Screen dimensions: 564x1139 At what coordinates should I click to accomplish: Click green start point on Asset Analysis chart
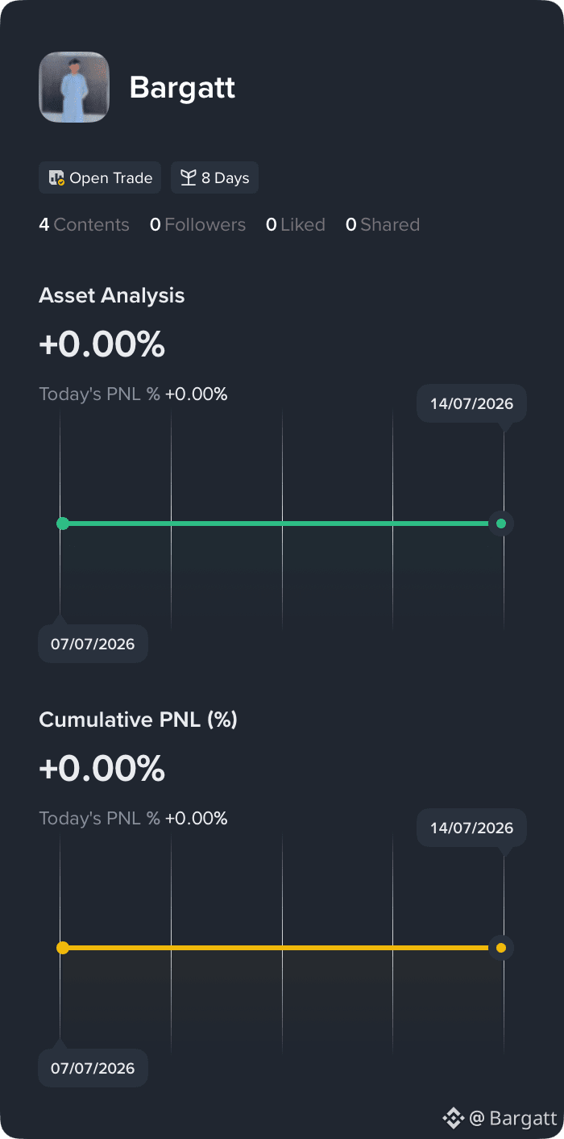click(62, 524)
